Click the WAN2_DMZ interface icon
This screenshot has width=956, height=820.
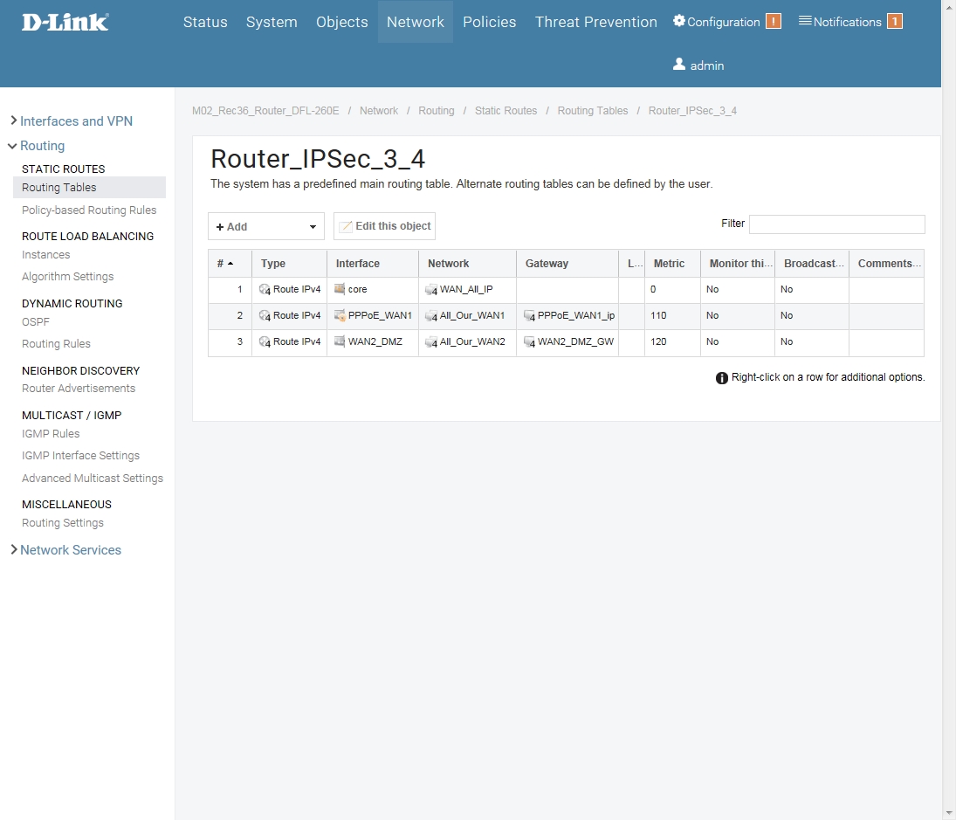pos(340,341)
